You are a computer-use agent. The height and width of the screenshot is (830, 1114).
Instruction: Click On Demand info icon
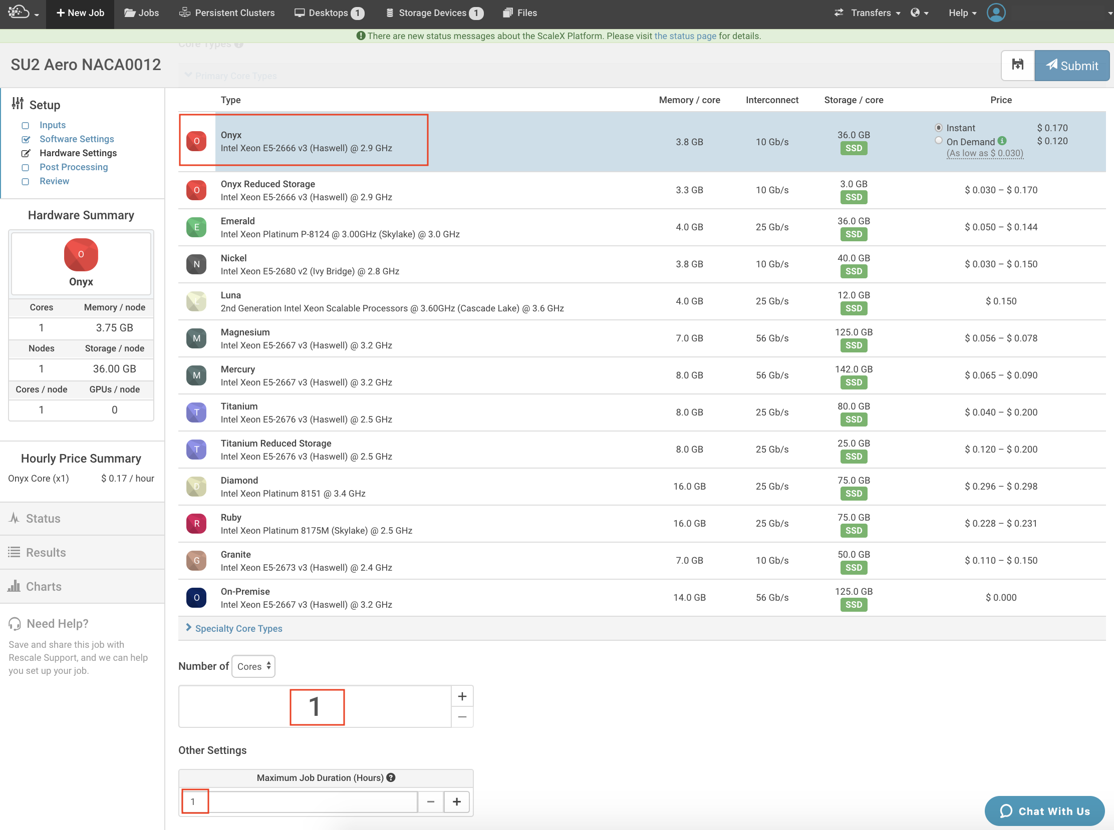click(1002, 141)
